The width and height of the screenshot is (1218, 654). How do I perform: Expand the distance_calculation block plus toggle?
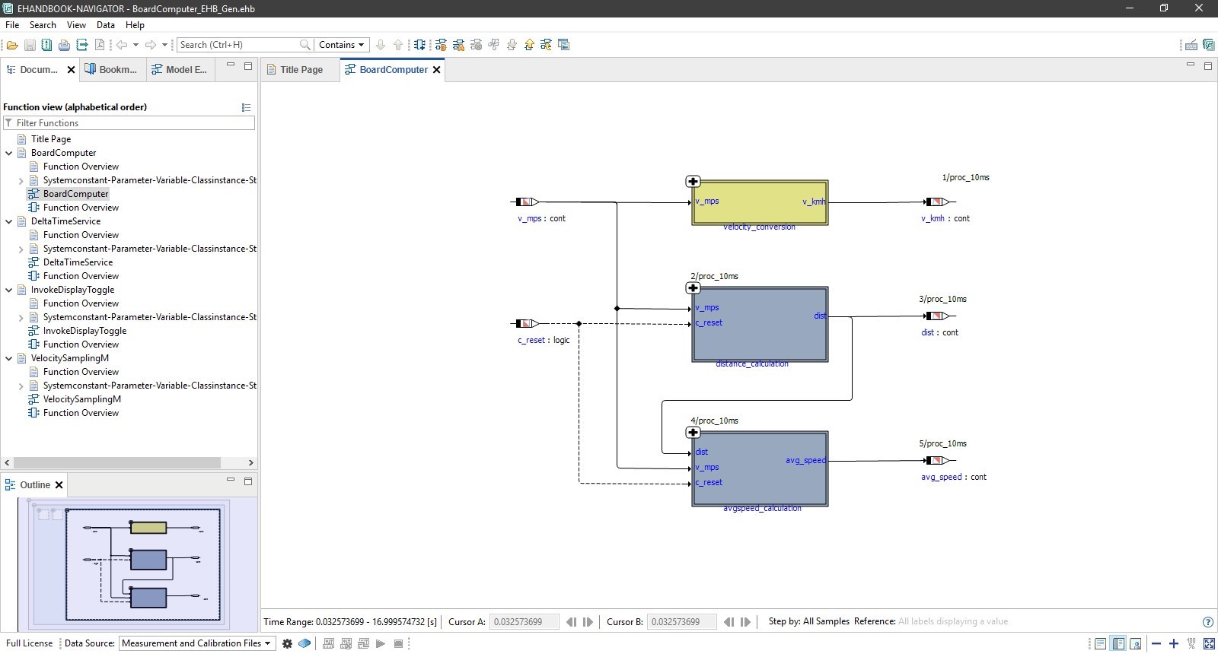pyautogui.click(x=693, y=288)
